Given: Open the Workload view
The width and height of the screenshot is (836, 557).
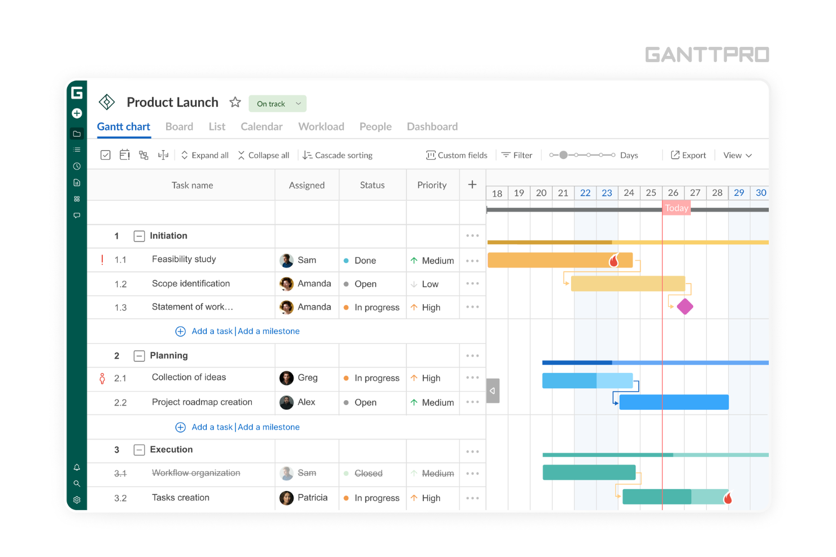Looking at the screenshot, I should (321, 126).
